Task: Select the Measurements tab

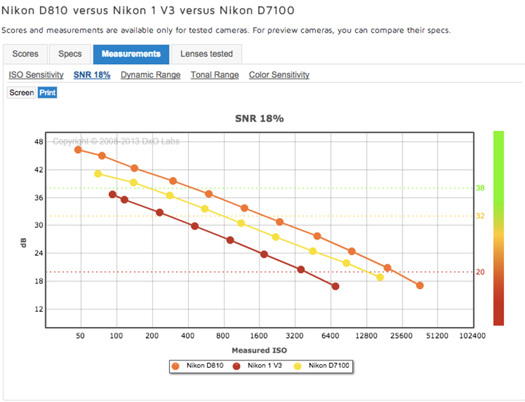Action: pyautogui.click(x=131, y=54)
